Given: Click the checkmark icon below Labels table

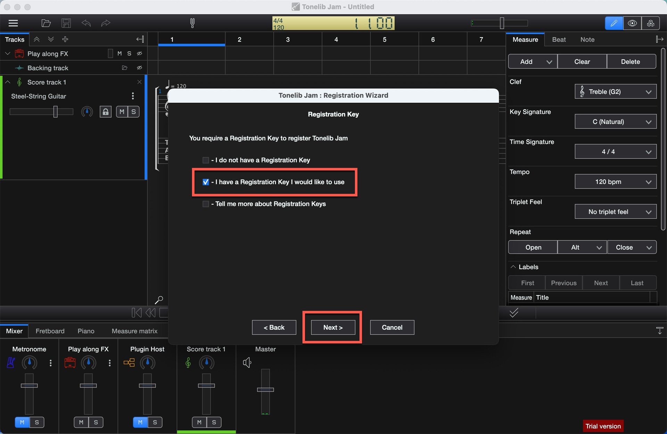Looking at the screenshot, I should coord(514,313).
